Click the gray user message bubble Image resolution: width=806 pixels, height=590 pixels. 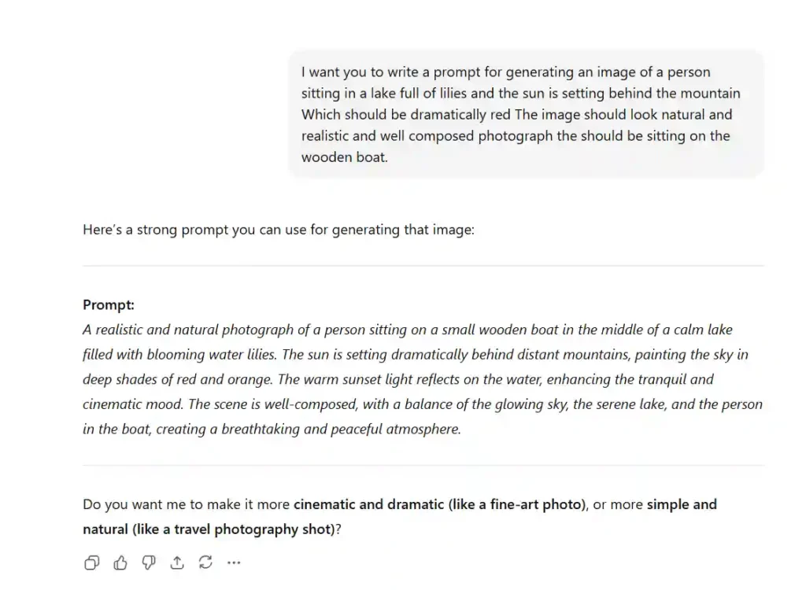(x=526, y=114)
